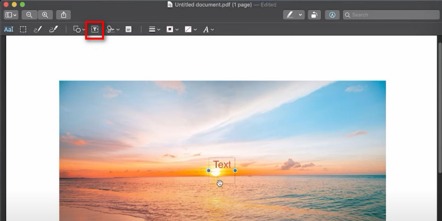Screen dimensions: 442x221
Task: Click the right handle of the text box
Action: 235,171
